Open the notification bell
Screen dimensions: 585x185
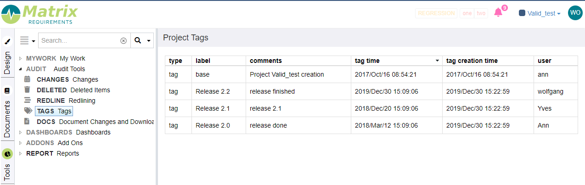(x=498, y=12)
